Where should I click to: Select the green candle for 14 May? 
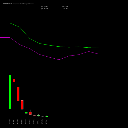(x=26, y=113)
